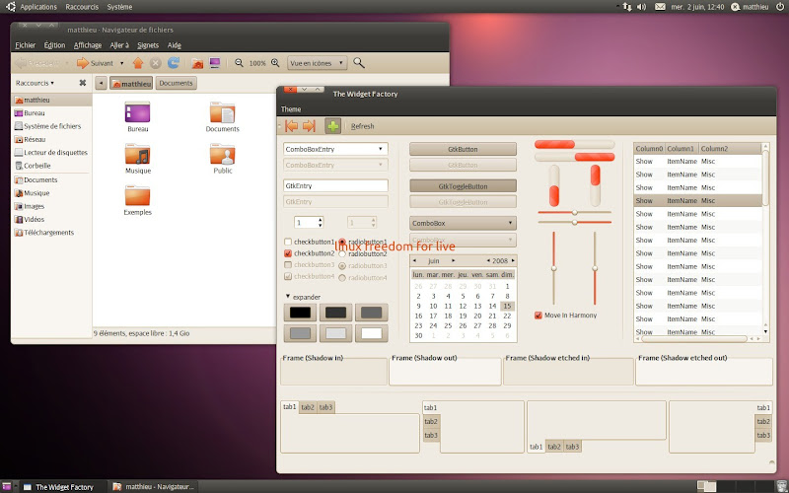Click the orange right arrow in Widget Factory
This screenshot has width=789, height=493.
point(309,125)
